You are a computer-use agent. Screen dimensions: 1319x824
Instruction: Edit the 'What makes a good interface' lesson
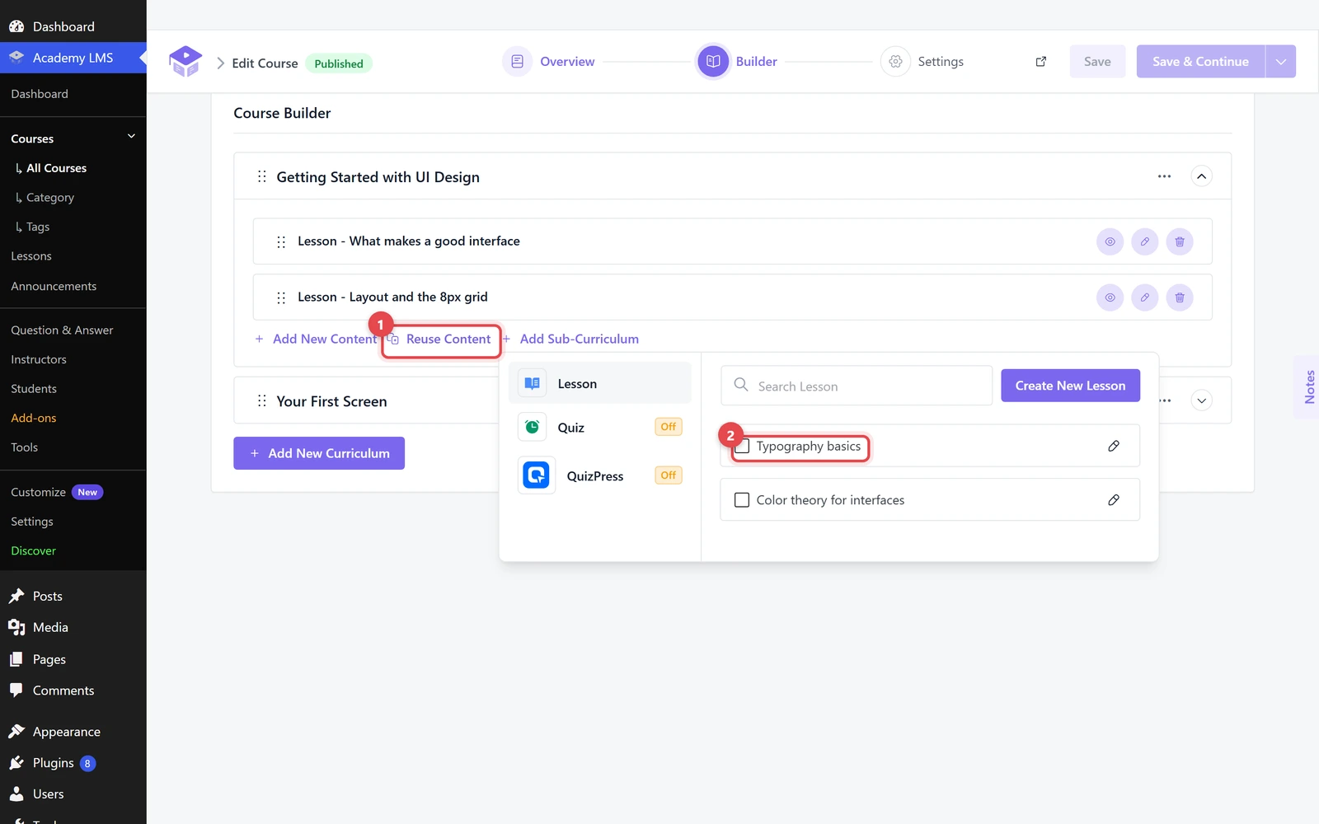(x=1145, y=241)
